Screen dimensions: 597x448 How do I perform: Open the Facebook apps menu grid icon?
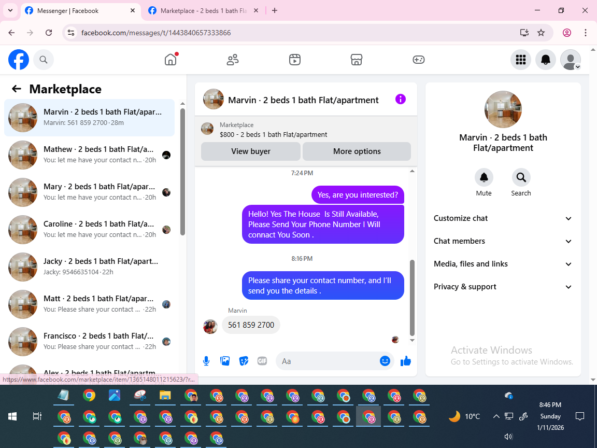(520, 60)
